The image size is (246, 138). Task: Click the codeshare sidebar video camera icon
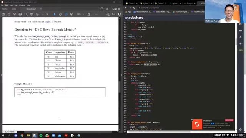pos(241,31)
